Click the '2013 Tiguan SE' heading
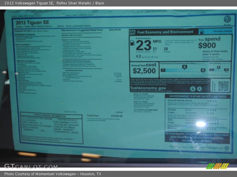237x177 pixels. pos(33,23)
